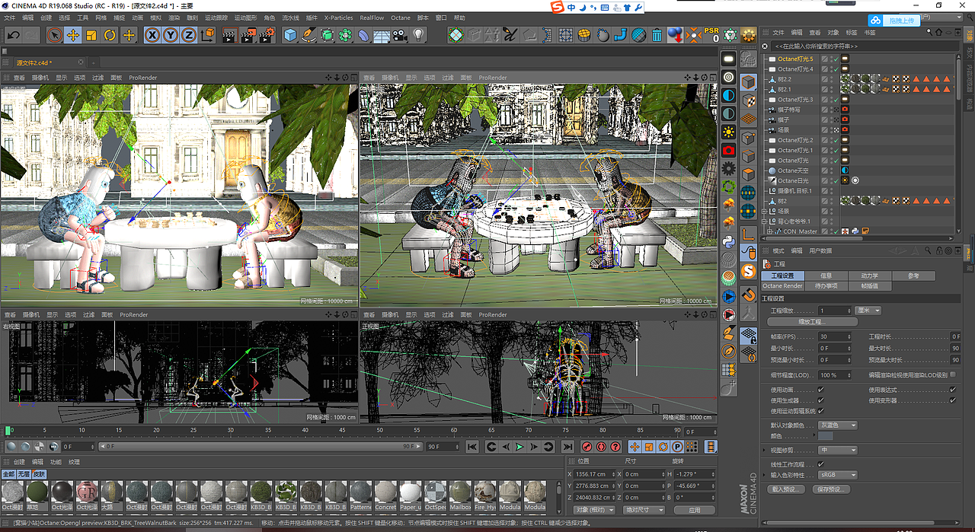Toggle the Y axis lock
The height and width of the screenshot is (532, 975).
(171, 35)
